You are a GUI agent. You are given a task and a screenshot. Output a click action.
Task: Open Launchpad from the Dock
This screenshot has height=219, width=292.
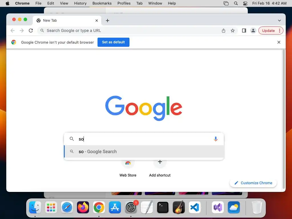51,207
